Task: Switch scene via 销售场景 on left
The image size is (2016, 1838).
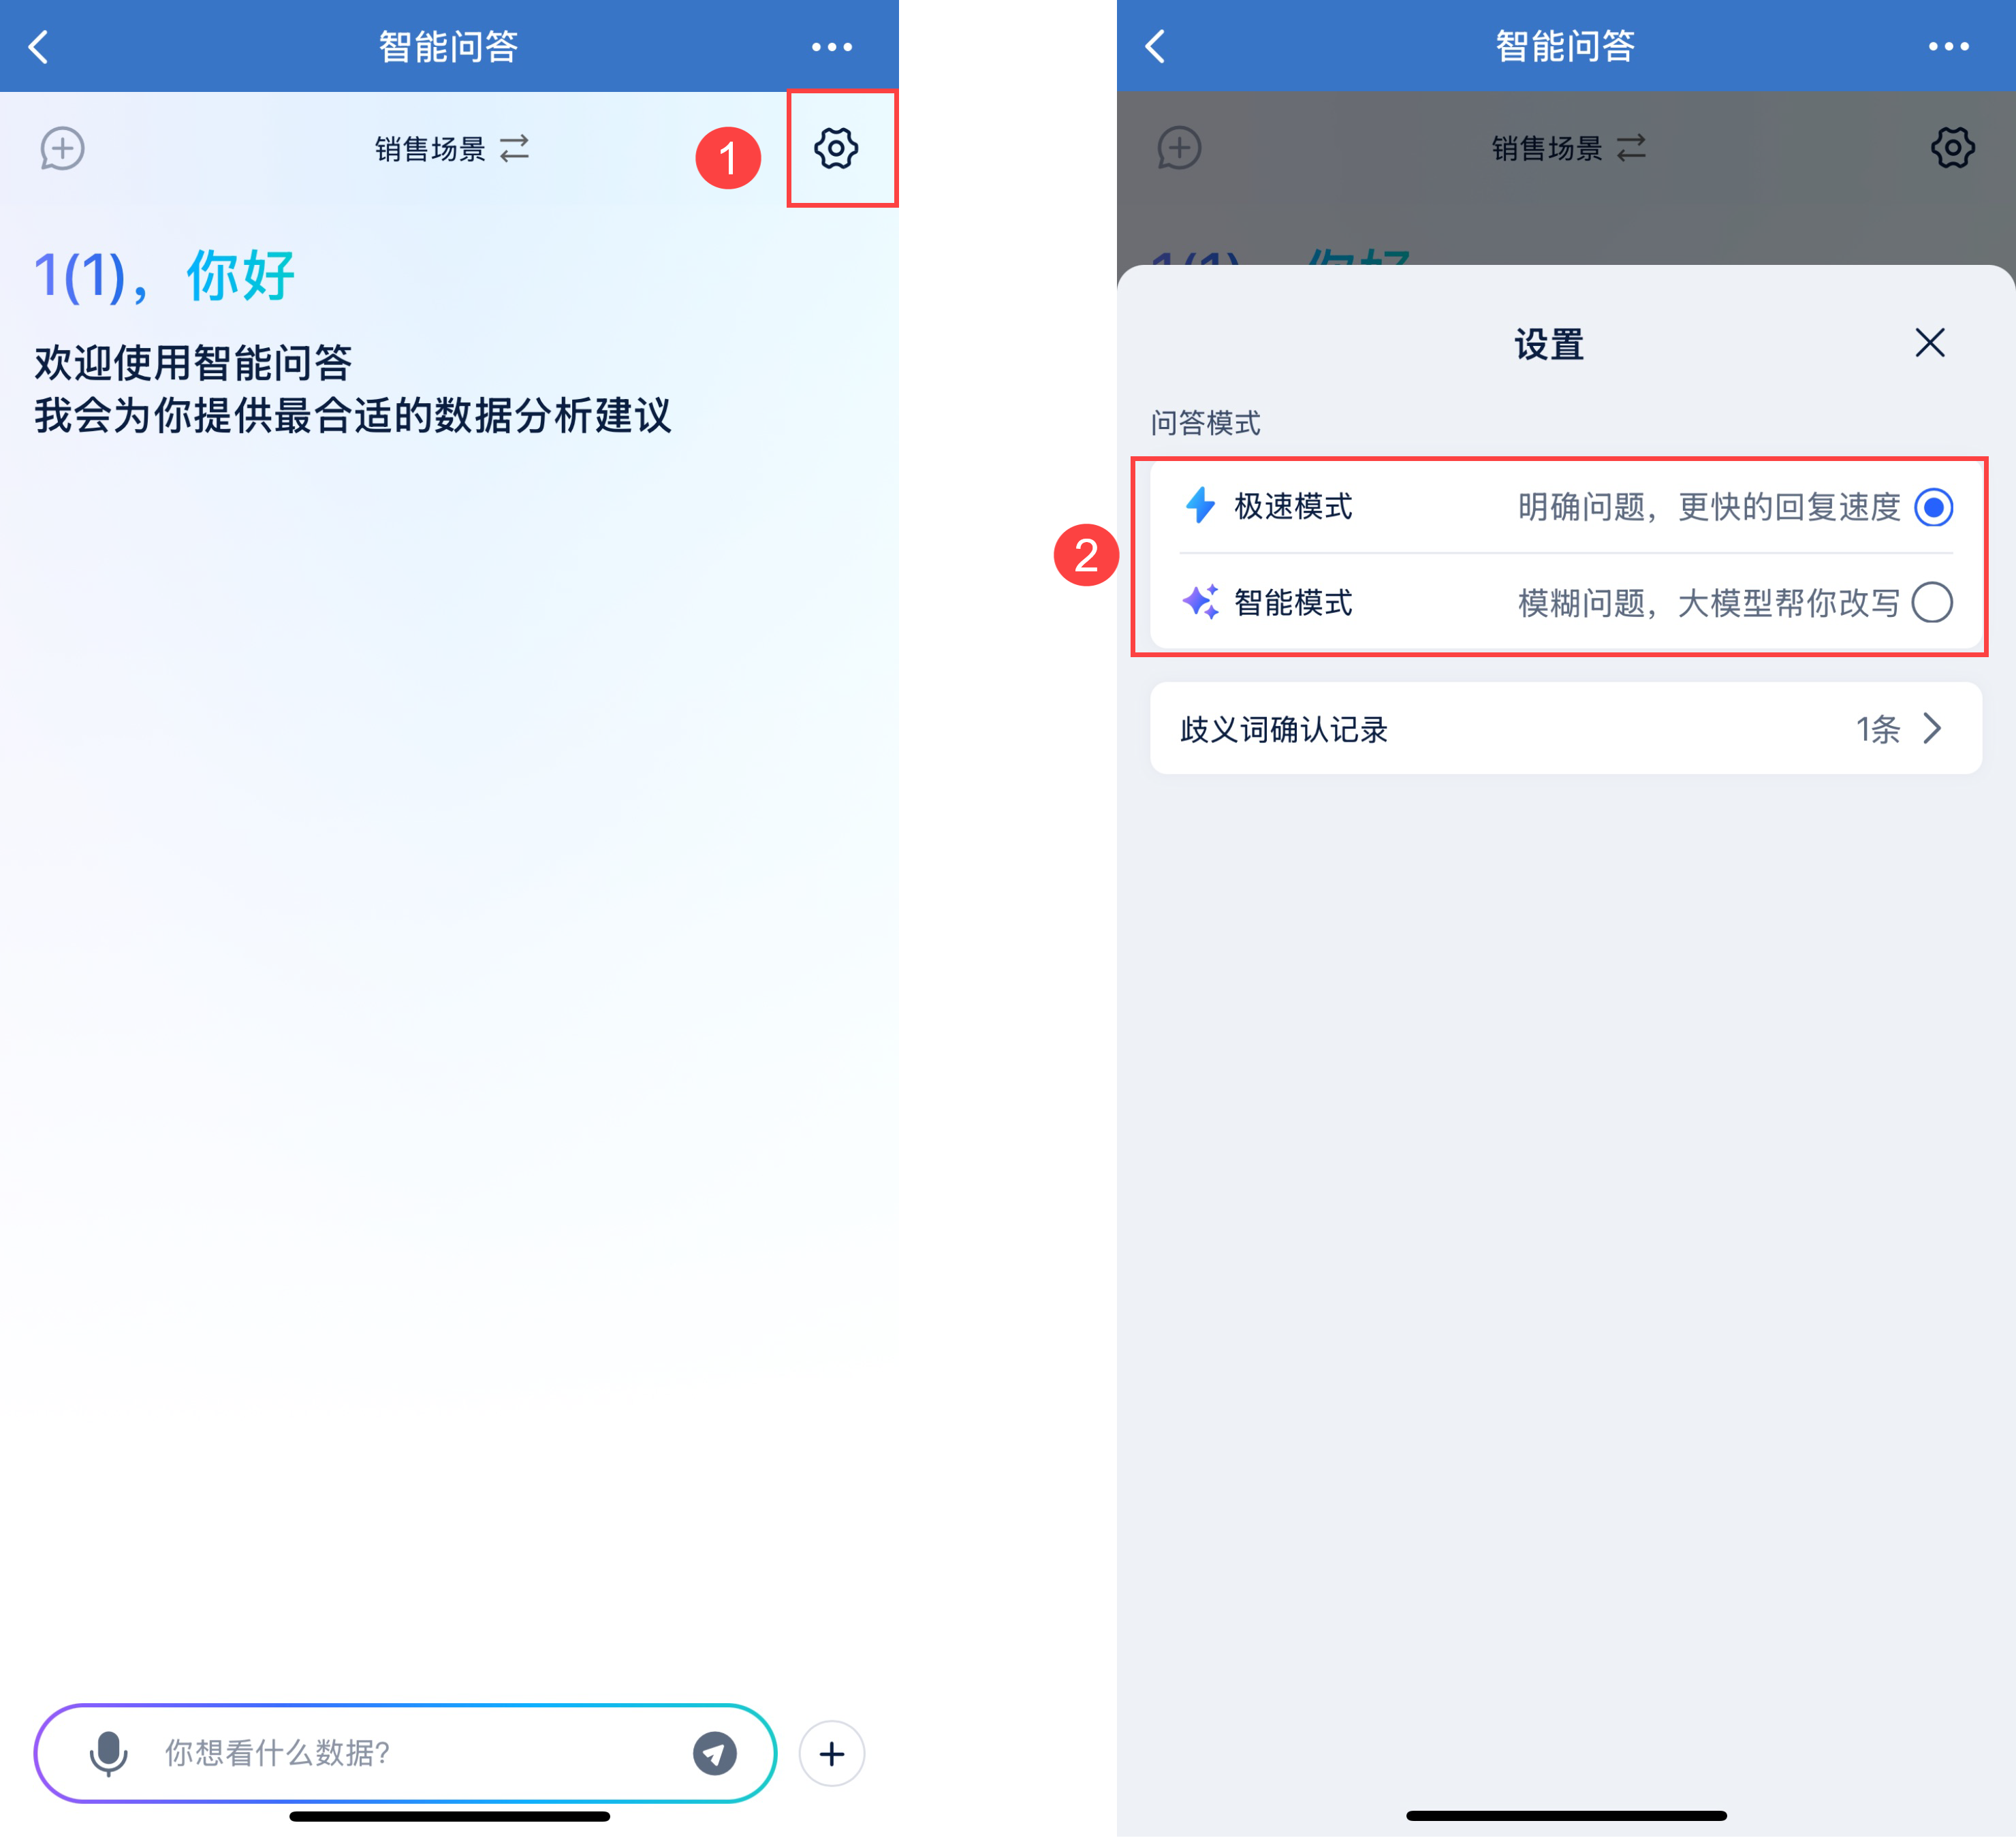Action: (451, 149)
